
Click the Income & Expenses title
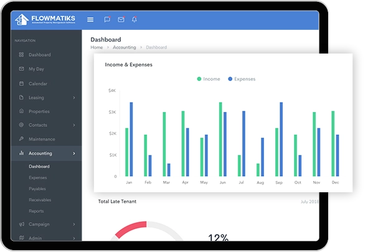tap(129, 65)
